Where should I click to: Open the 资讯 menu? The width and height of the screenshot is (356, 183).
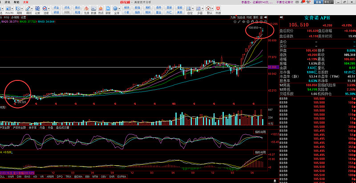pos(8,2)
